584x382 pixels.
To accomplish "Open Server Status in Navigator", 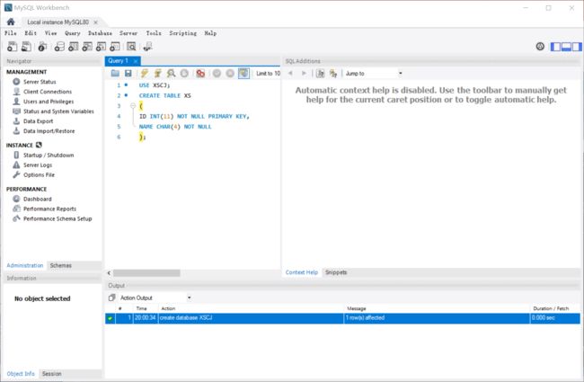I will 40,82.
